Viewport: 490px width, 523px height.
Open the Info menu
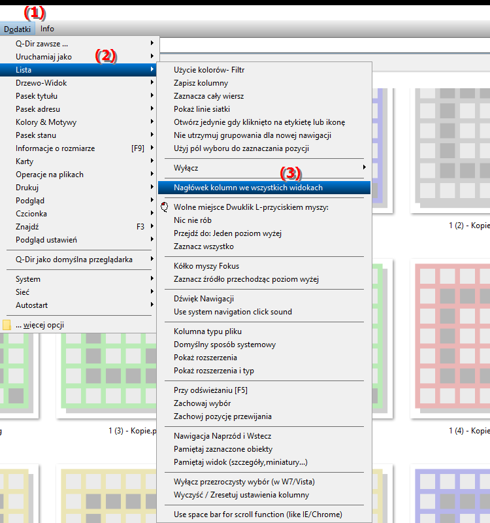pos(47,29)
